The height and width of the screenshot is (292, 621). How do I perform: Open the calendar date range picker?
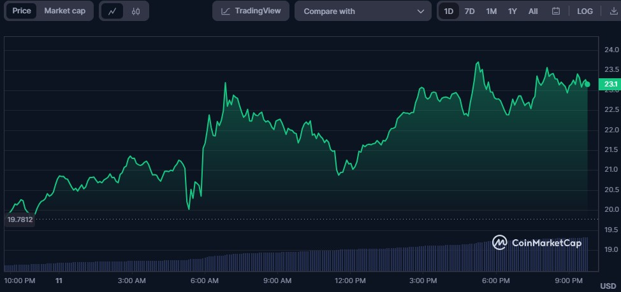tap(555, 11)
